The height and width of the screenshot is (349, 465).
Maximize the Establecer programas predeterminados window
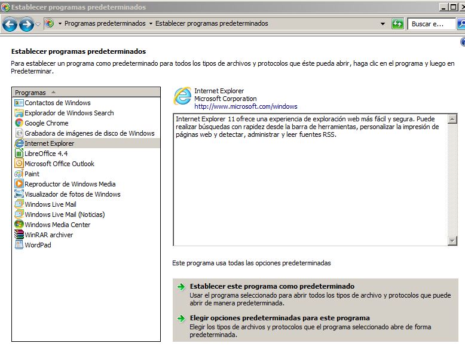(453, 7)
